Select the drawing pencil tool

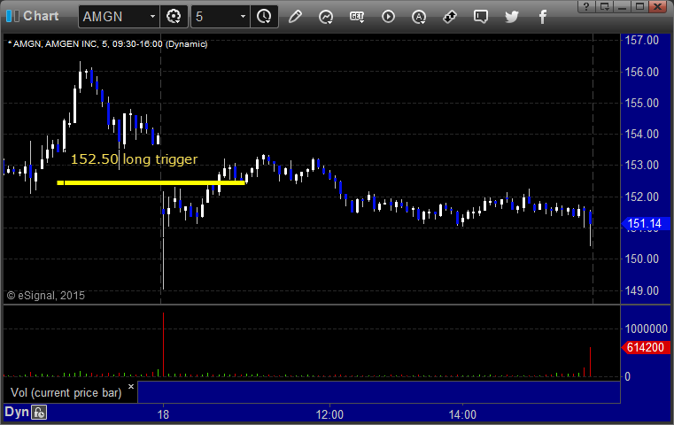click(x=295, y=17)
